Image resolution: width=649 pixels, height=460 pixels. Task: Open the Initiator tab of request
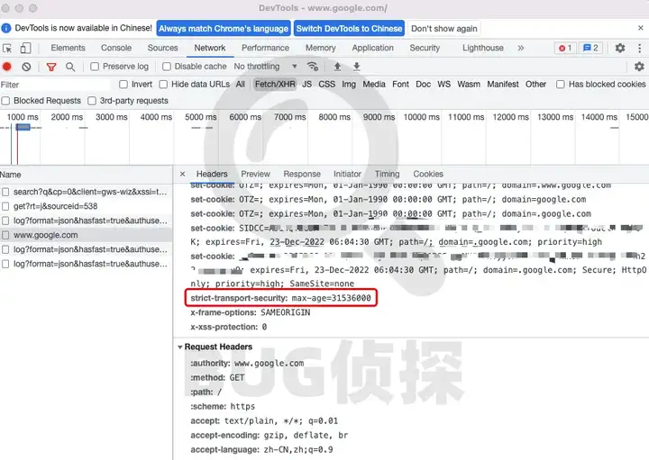(347, 174)
